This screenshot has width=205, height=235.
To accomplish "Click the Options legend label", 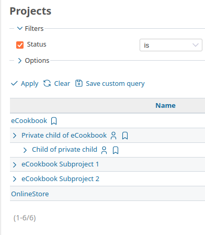I will tap(37, 61).
